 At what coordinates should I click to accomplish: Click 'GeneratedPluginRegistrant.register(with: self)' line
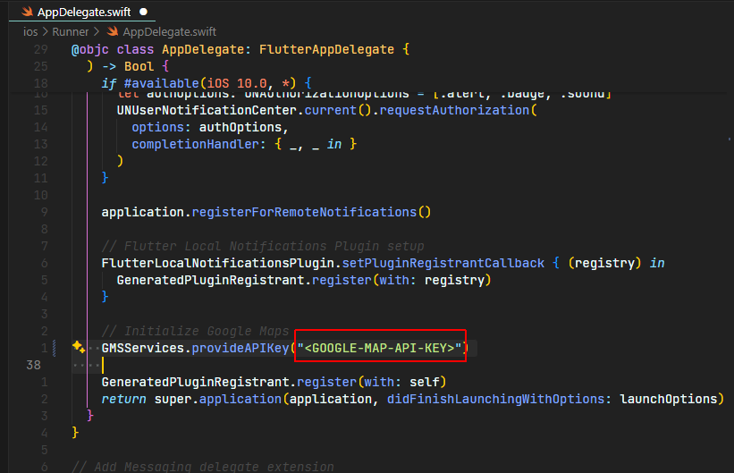point(274,382)
